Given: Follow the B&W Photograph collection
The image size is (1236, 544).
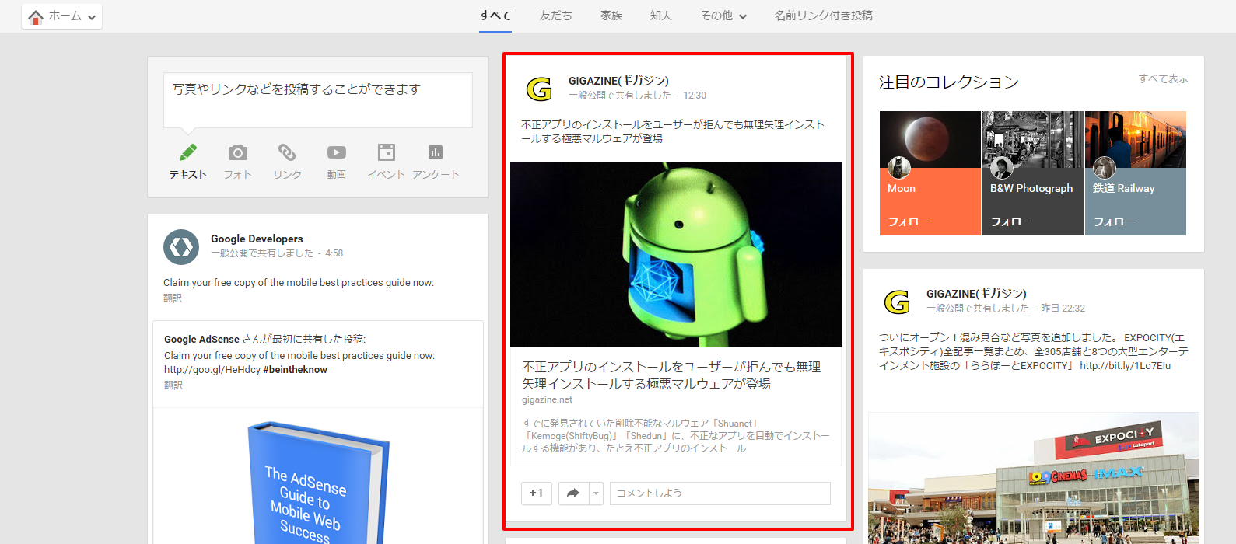Looking at the screenshot, I should click(x=1011, y=222).
